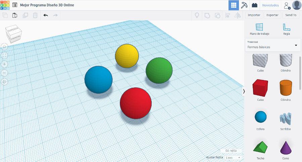This screenshot has width=302, height=162.
Task: Pick the purple Cono shape
Action: click(x=285, y=147)
